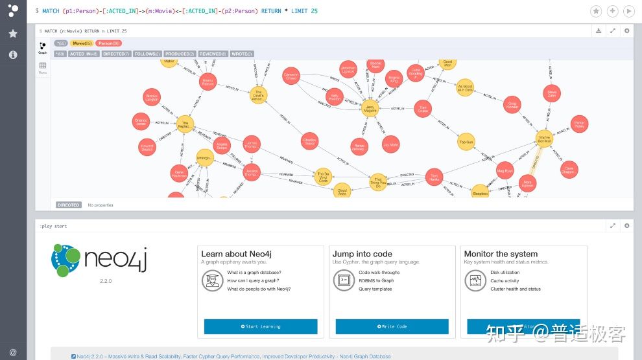Screen dimensions: 642x360
Task: Click the highlighted DIRECTED edge from Nora Ephron
Action: [536, 161]
